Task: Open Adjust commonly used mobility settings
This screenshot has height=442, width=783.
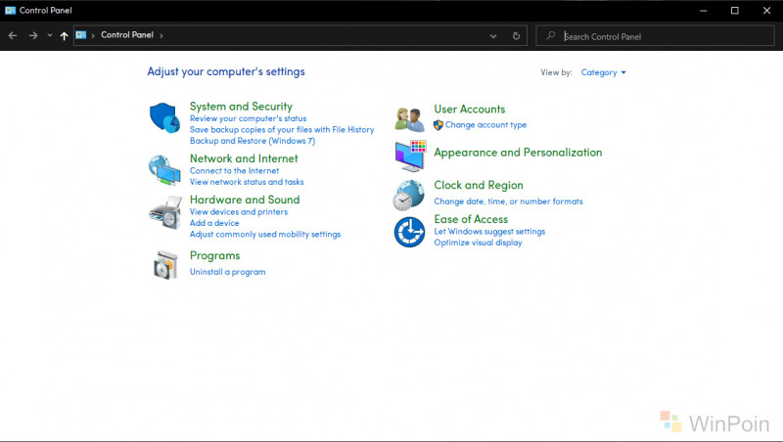Action: pyautogui.click(x=265, y=235)
